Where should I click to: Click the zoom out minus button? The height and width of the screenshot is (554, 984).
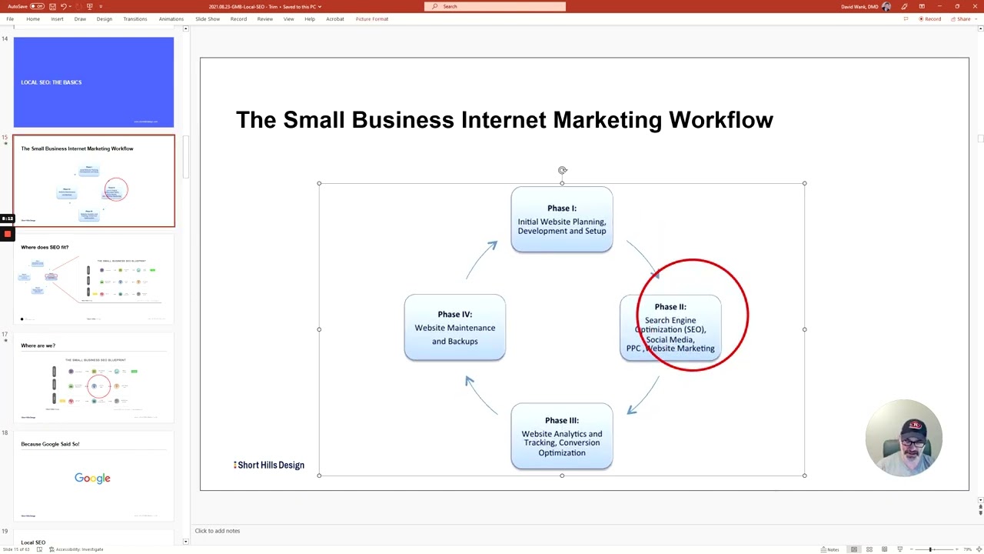(912, 549)
